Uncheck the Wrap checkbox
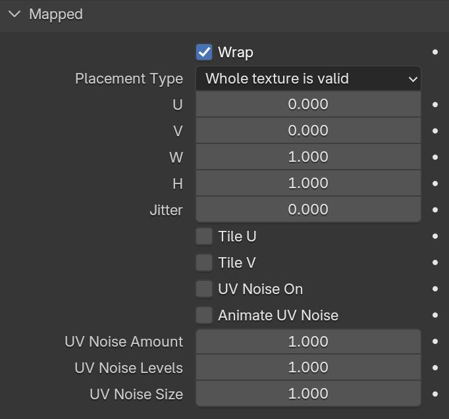This screenshot has width=449, height=419. [204, 52]
